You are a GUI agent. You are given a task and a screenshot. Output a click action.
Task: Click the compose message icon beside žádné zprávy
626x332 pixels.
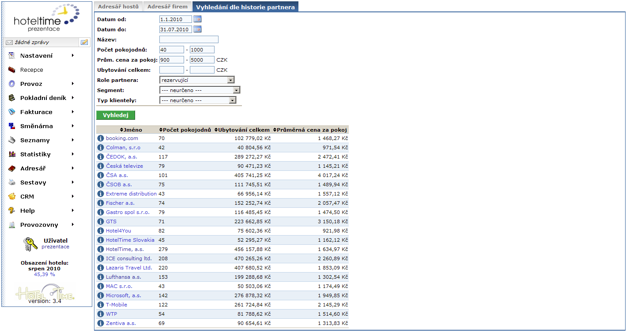tap(84, 42)
